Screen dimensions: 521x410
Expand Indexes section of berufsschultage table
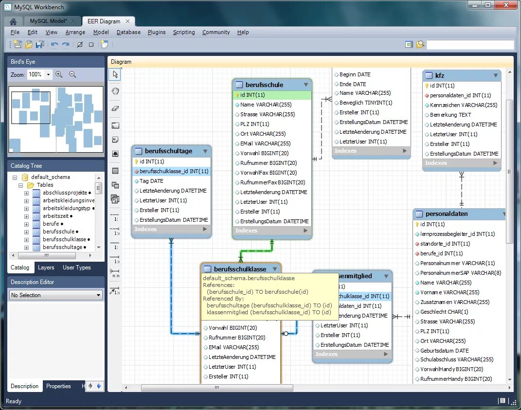click(x=205, y=229)
